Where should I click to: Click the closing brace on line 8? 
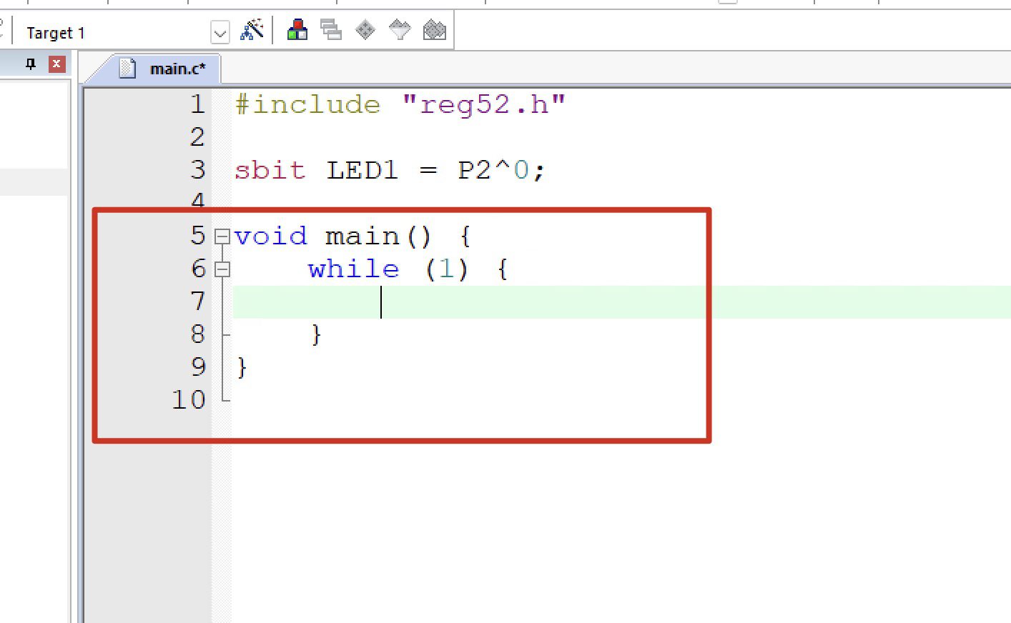click(x=316, y=334)
